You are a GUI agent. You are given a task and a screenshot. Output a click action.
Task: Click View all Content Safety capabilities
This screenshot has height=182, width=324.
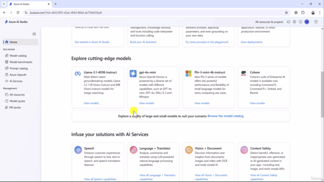coord(264,177)
